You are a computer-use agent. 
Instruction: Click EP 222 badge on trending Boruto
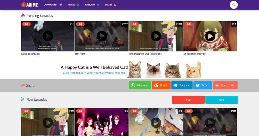pyautogui.click(x=179, y=24)
